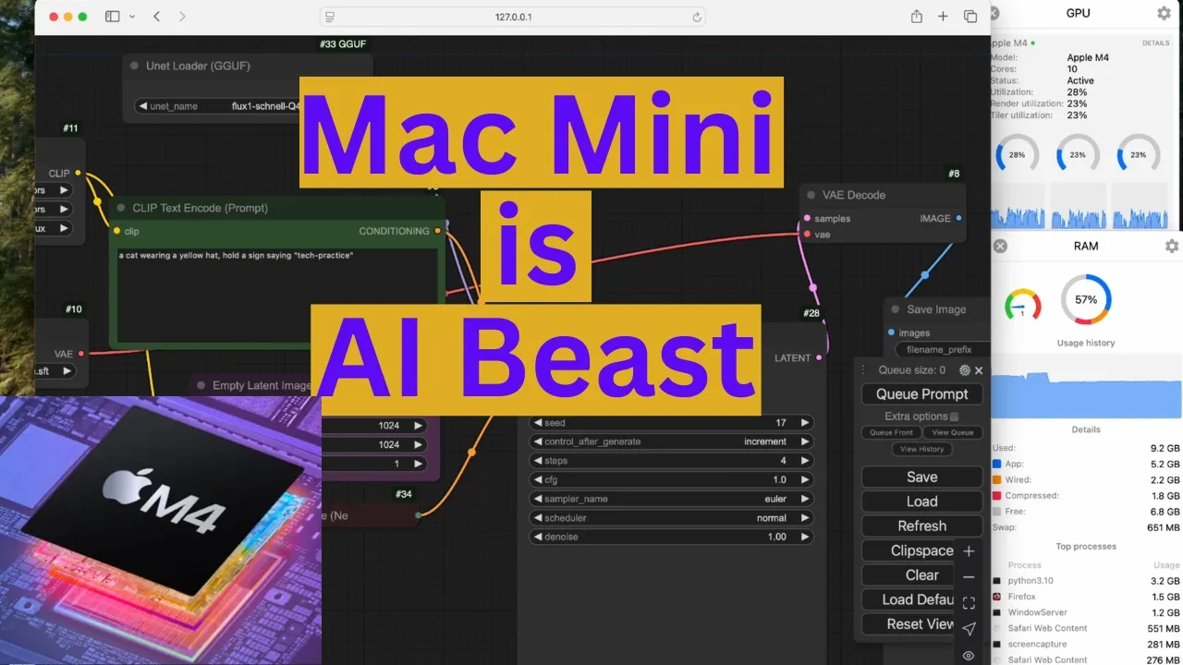Enable the Extra options checkbox
This screenshot has height=665, width=1183.
pyautogui.click(x=955, y=417)
